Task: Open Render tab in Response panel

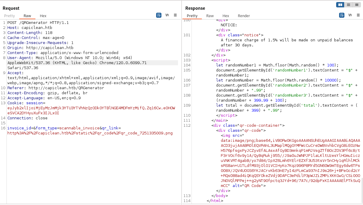Action: pos(244,16)
